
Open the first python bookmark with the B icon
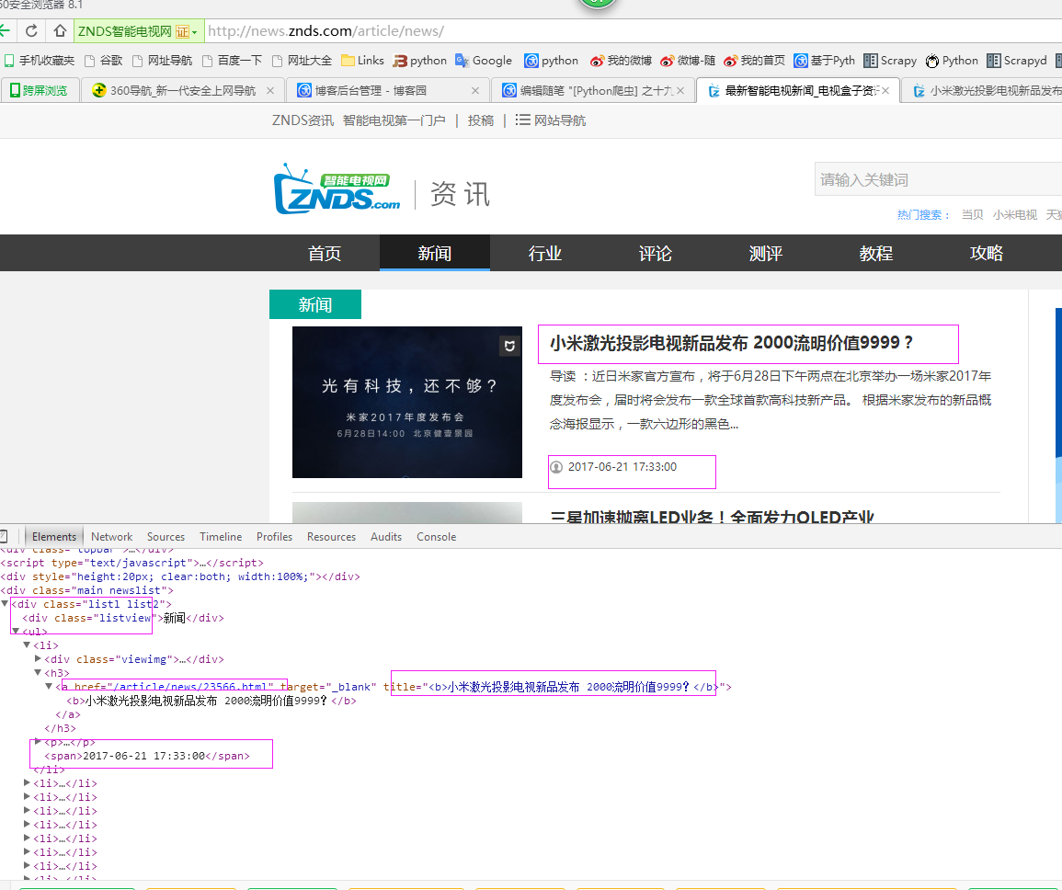pos(420,61)
